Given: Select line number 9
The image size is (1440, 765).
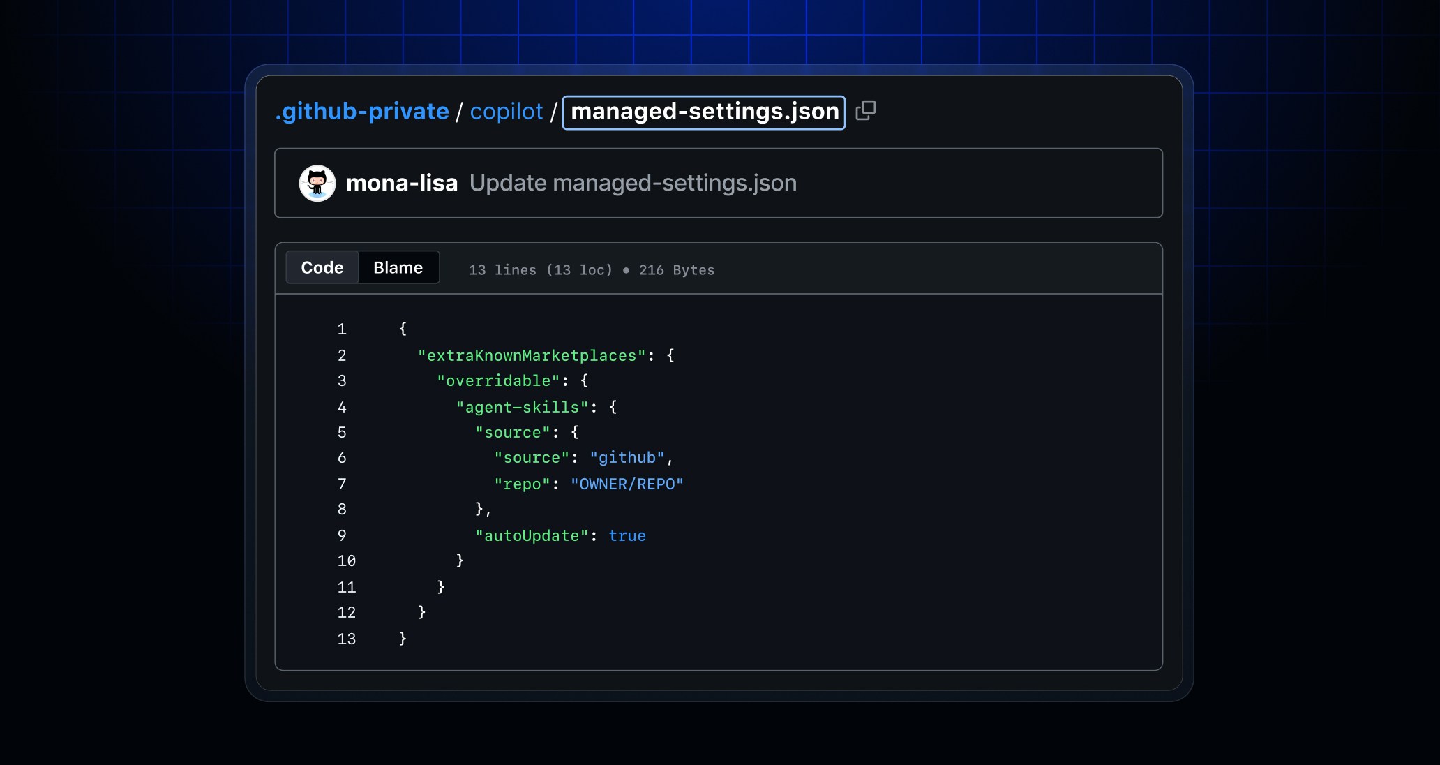Looking at the screenshot, I should pos(342,535).
